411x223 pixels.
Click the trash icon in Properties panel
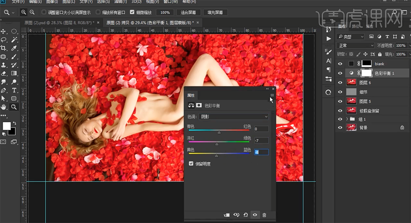click(264, 215)
